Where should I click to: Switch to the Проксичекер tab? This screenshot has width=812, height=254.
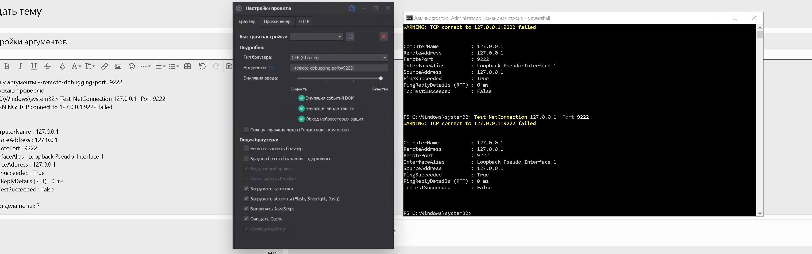click(x=277, y=21)
